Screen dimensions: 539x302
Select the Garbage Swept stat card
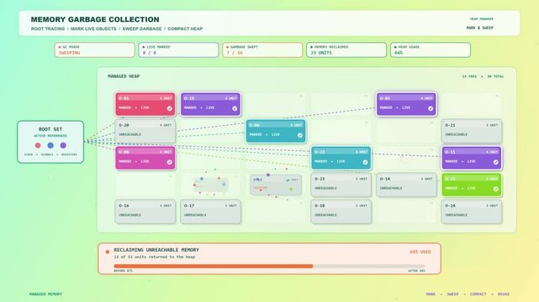coord(262,50)
